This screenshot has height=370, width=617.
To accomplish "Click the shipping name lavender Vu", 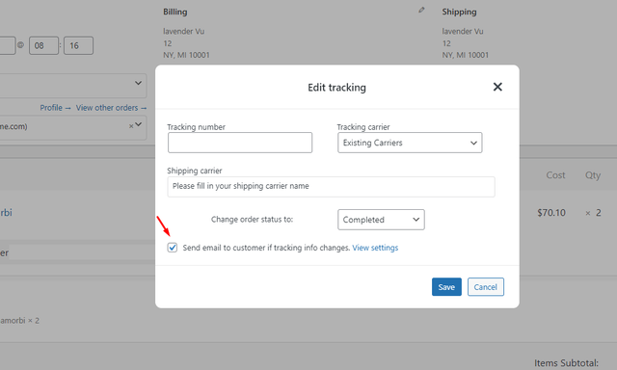I will [x=463, y=31].
